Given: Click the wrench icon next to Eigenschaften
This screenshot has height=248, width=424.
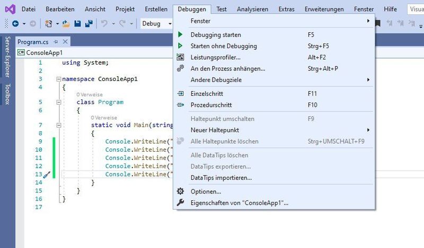Looking at the screenshot, I should pyautogui.click(x=180, y=203).
